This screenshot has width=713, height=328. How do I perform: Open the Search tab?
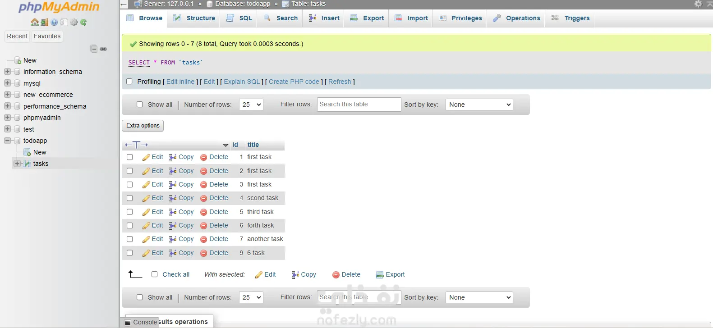tap(281, 18)
